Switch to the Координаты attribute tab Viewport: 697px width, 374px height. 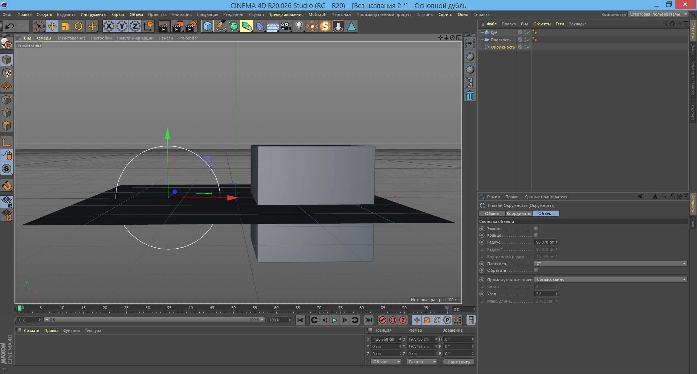coord(519,213)
